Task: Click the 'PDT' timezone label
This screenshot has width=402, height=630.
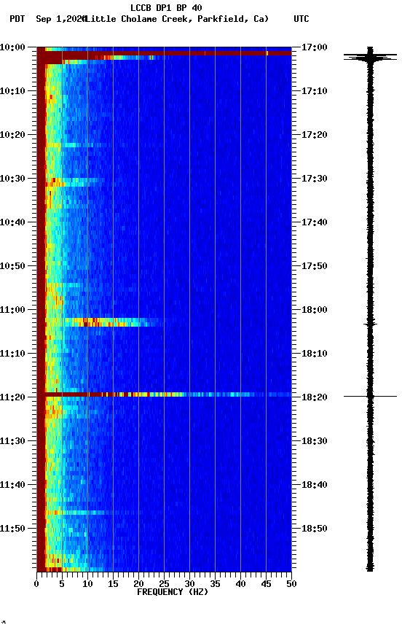Action: [x=17, y=19]
